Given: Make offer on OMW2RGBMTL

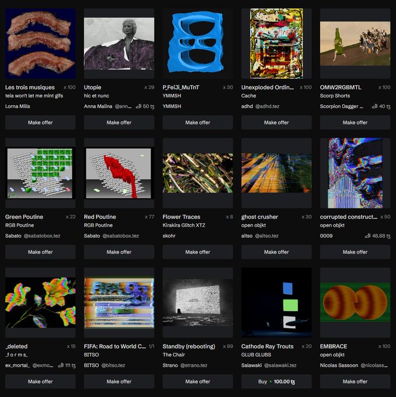Looking at the screenshot, I should (355, 123).
